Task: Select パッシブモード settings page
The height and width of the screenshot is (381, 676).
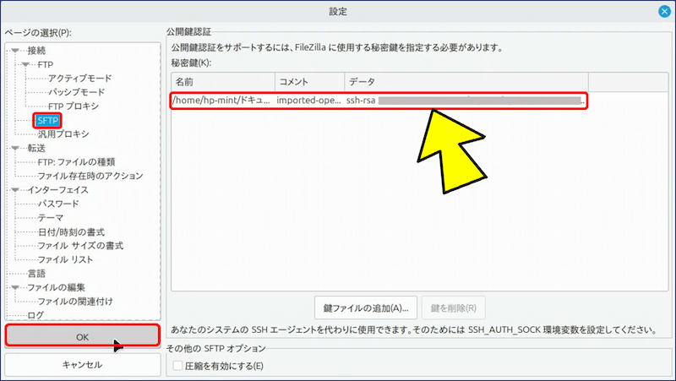Action: point(76,92)
